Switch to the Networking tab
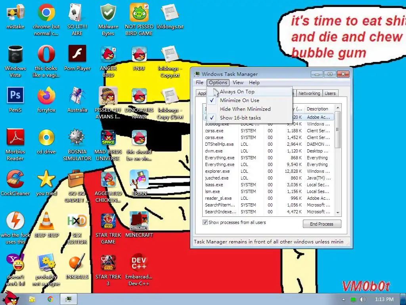The image size is (406, 305). 309,93
